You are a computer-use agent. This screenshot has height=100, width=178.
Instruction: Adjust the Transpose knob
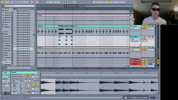coord(14,86)
